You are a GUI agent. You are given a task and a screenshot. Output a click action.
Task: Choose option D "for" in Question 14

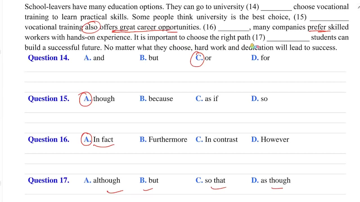pyautogui.click(x=260, y=58)
